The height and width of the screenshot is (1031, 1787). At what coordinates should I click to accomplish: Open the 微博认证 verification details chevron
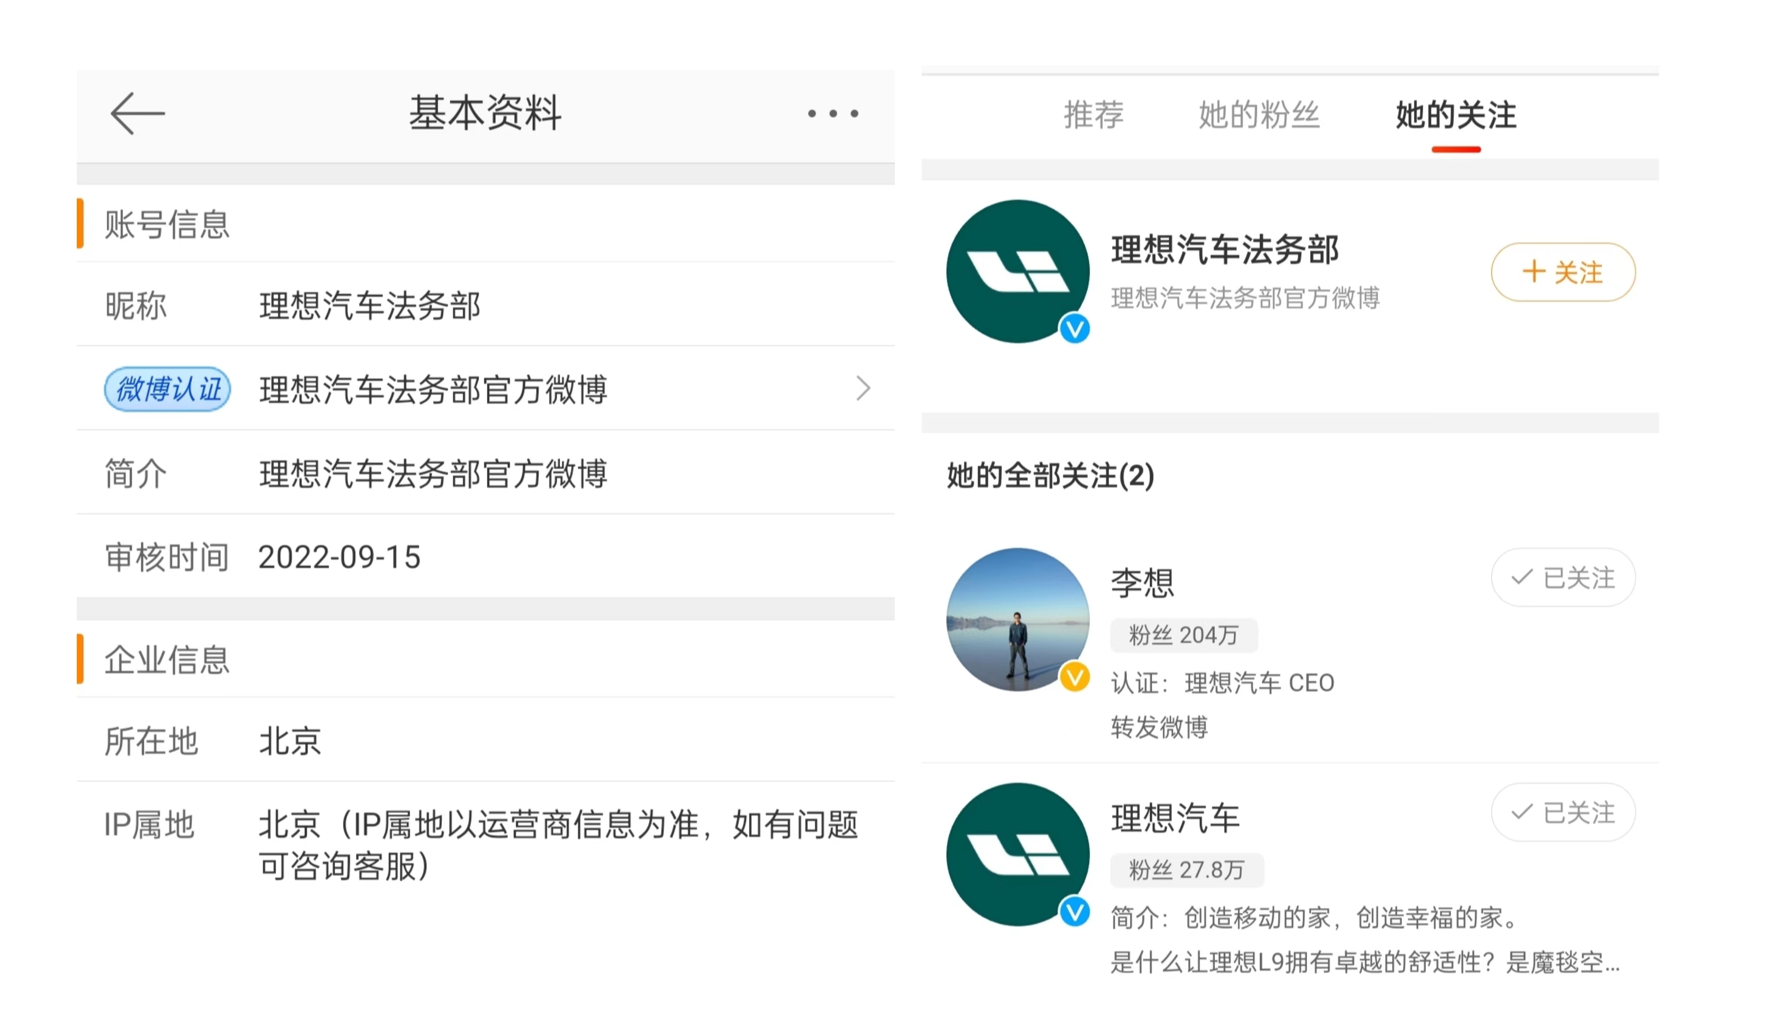[x=863, y=388]
